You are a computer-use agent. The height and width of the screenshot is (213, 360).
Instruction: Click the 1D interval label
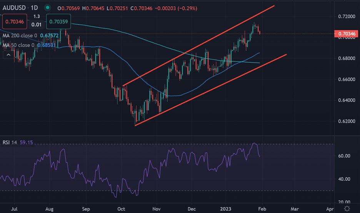coord(34,8)
